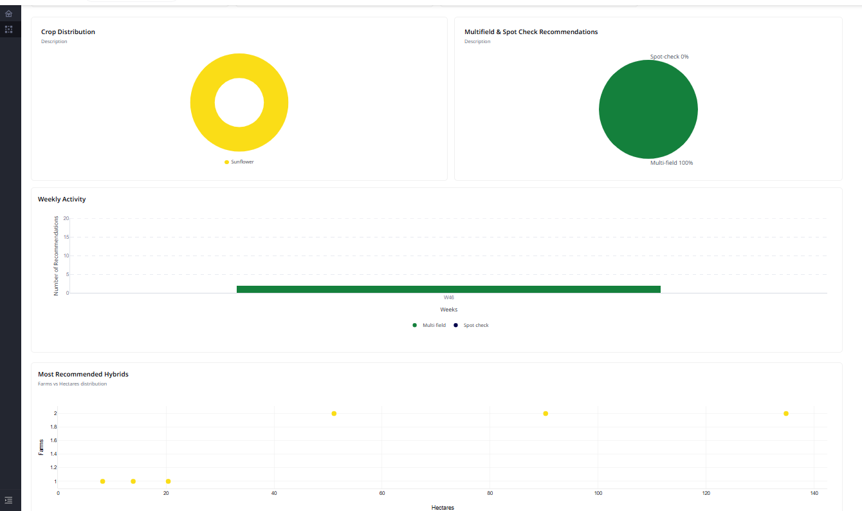The height and width of the screenshot is (511, 862).
Task: Select the one-farm point near 14 hectares
Action: pyautogui.click(x=133, y=481)
